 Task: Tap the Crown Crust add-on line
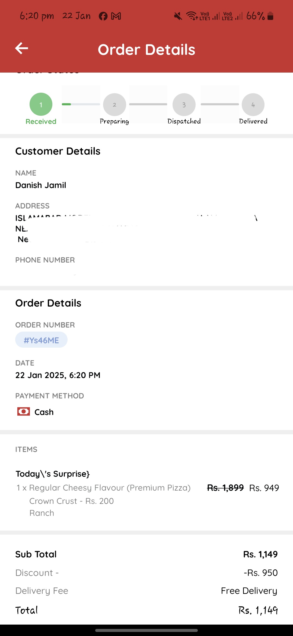[x=72, y=501]
